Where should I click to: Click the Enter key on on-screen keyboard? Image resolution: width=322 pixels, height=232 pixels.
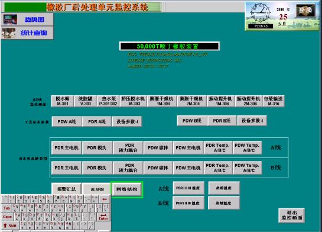(x=103, y=217)
